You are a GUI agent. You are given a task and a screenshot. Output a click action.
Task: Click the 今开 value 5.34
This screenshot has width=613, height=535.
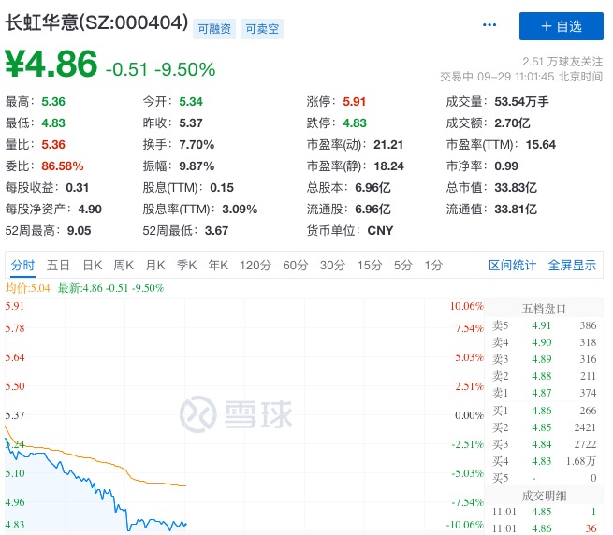[x=191, y=102]
